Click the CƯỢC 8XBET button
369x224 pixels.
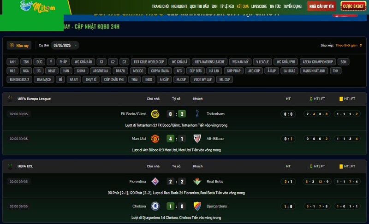pos(353,6)
